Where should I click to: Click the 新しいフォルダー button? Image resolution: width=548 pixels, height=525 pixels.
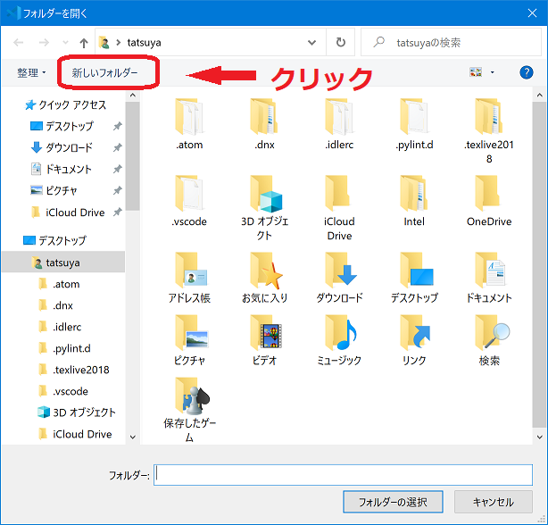coord(104,72)
